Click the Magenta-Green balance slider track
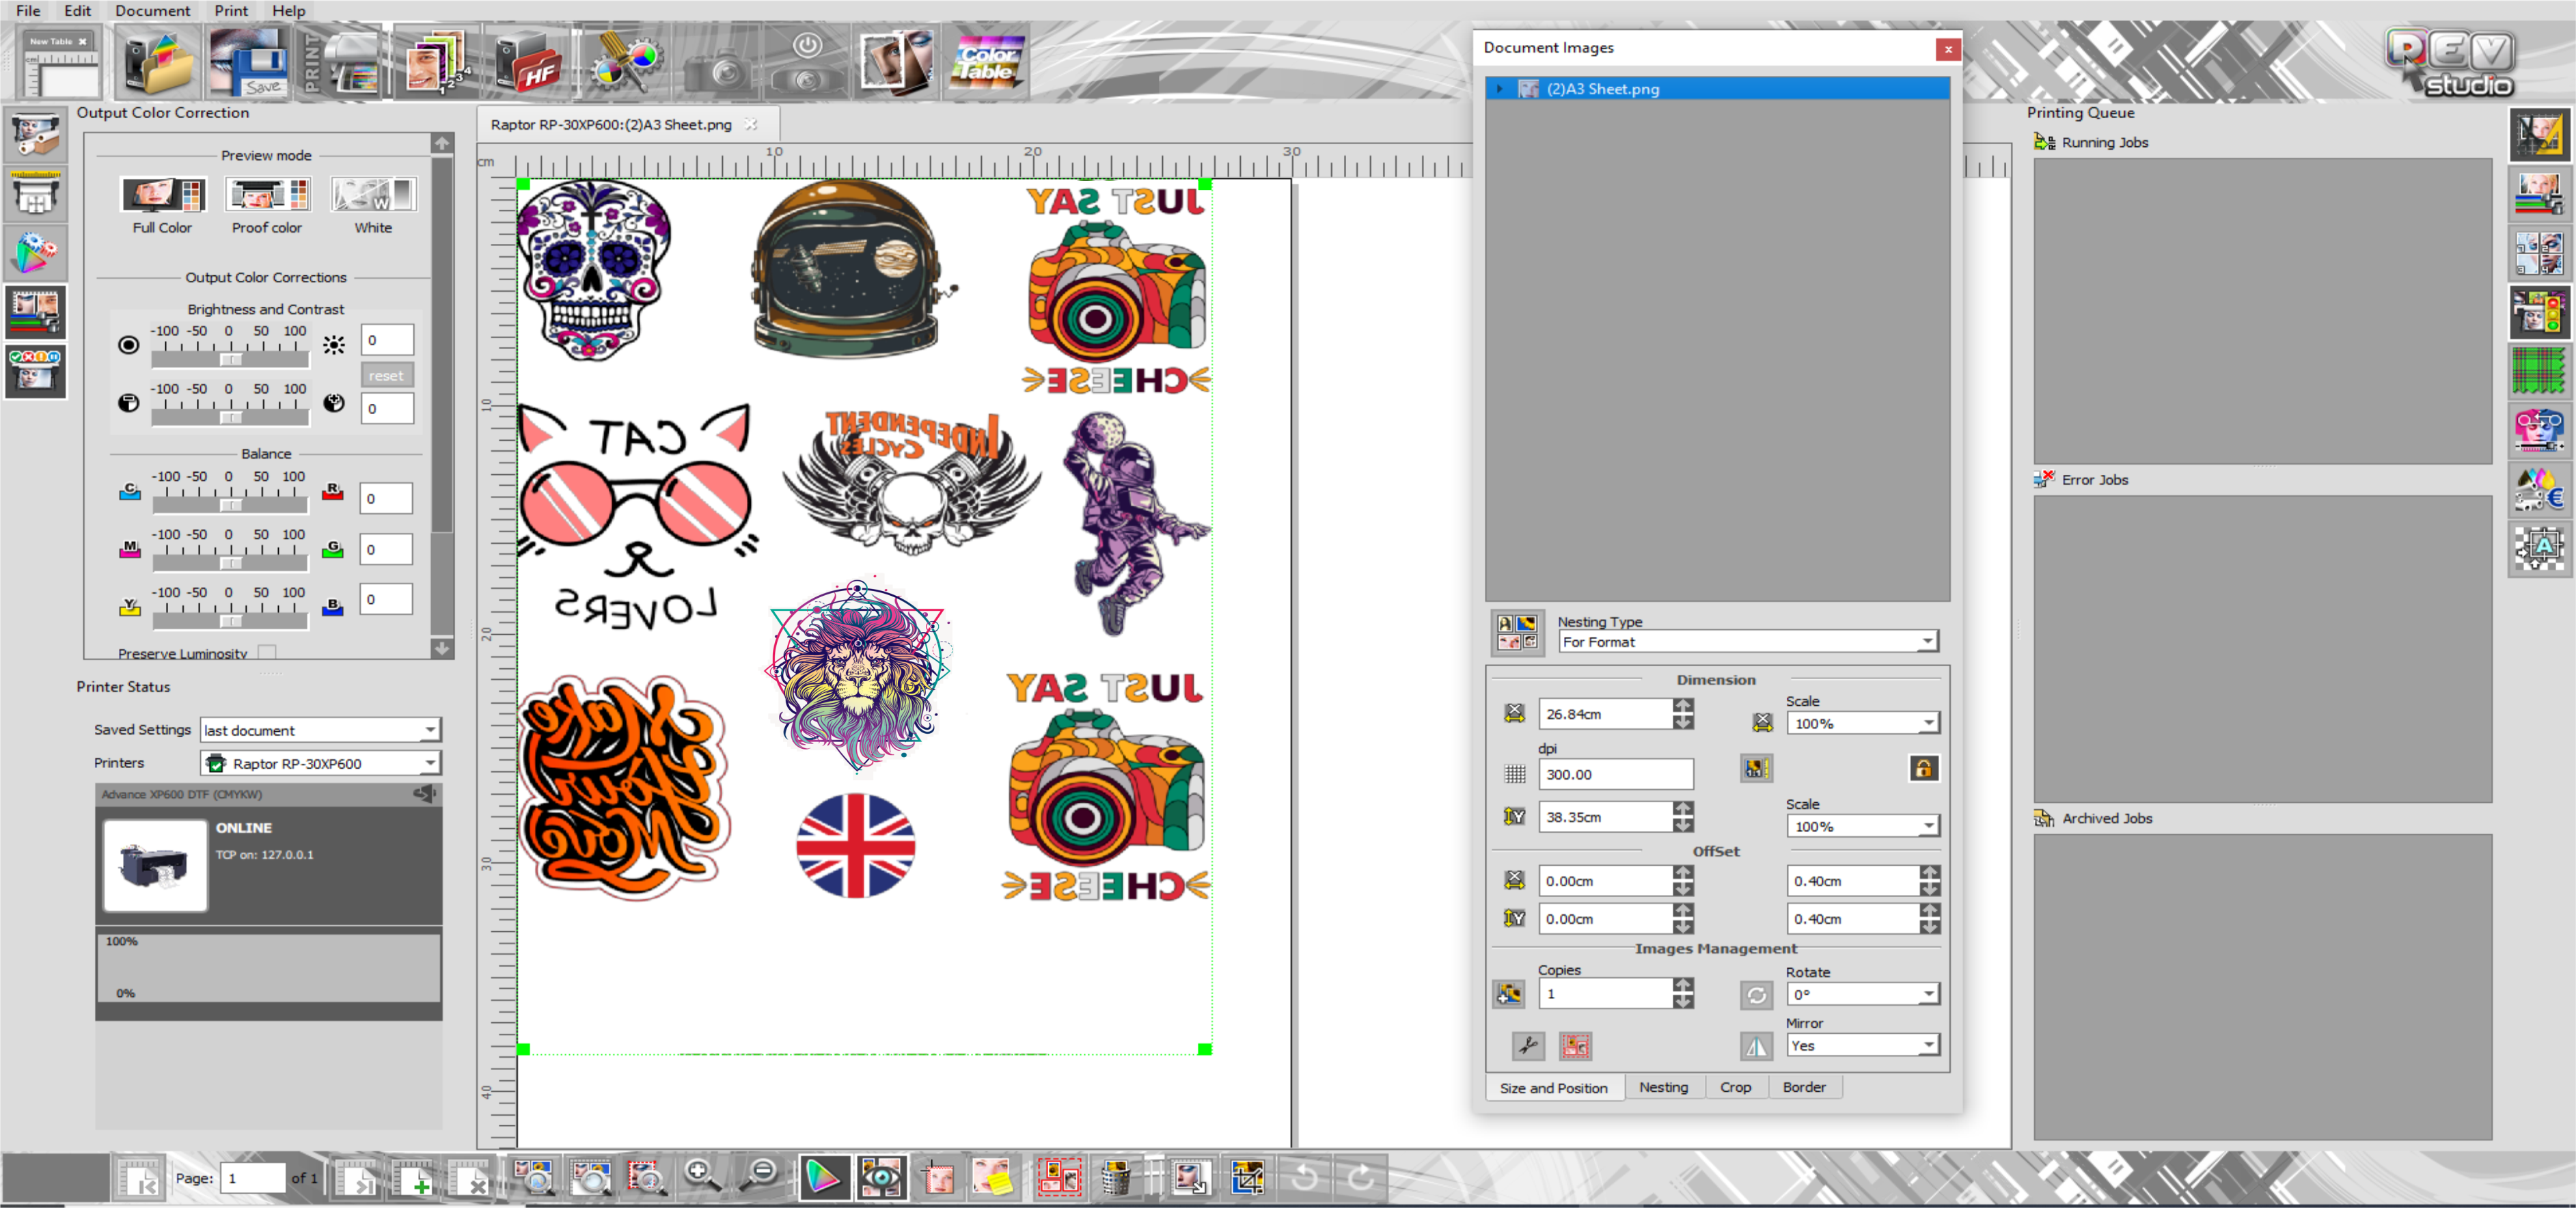The height and width of the screenshot is (1208, 2576). pyautogui.click(x=230, y=562)
